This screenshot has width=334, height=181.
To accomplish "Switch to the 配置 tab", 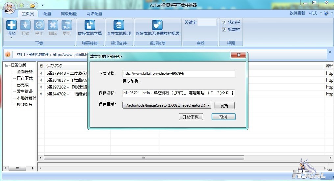I will point(47,13).
